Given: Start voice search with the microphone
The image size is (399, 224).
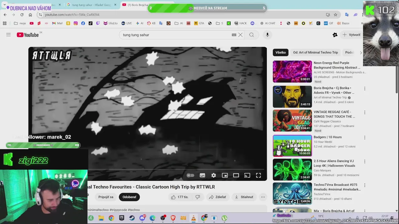Looking at the screenshot, I should [x=267, y=35].
